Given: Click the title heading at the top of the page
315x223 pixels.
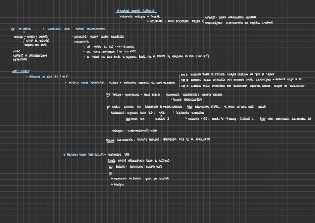Looking at the screenshot, I should pos(135,11).
